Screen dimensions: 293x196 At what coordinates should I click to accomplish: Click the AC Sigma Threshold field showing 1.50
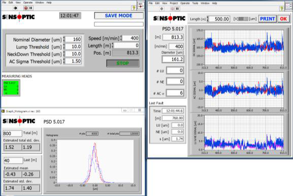pyautogui.click(x=74, y=61)
